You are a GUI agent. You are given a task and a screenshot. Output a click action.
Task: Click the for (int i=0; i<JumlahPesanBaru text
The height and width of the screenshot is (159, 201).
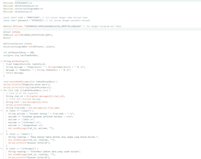point(27,90)
